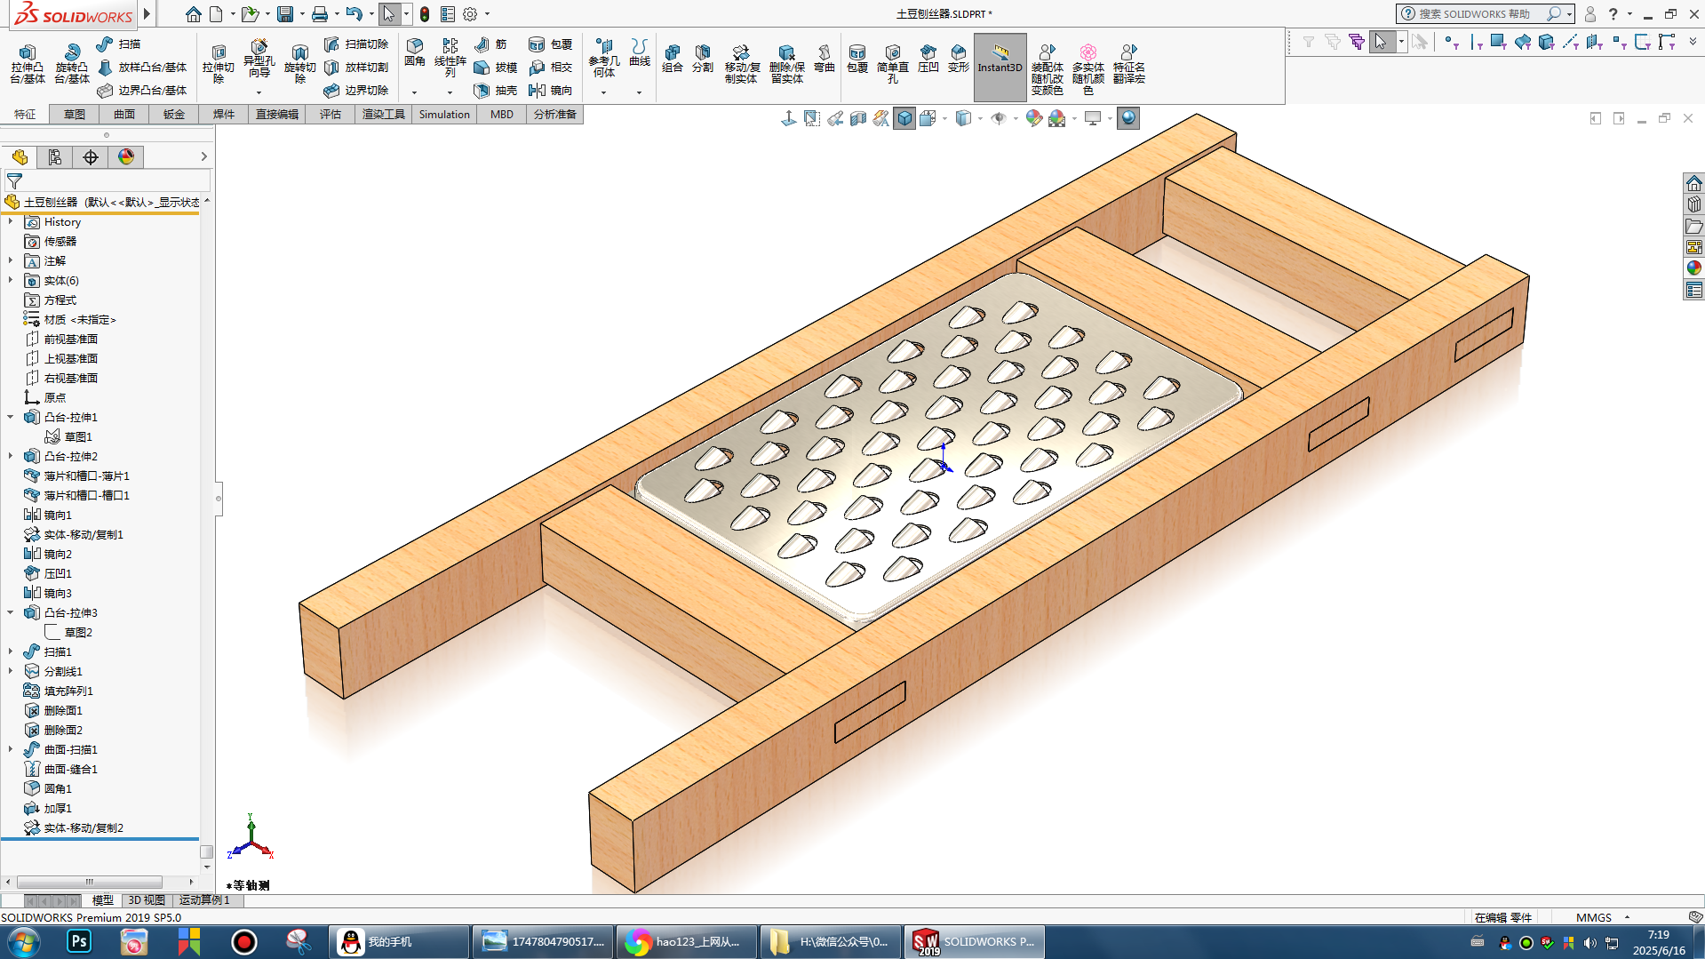
Task: Select the 弯曲 flex tool
Action: (824, 58)
